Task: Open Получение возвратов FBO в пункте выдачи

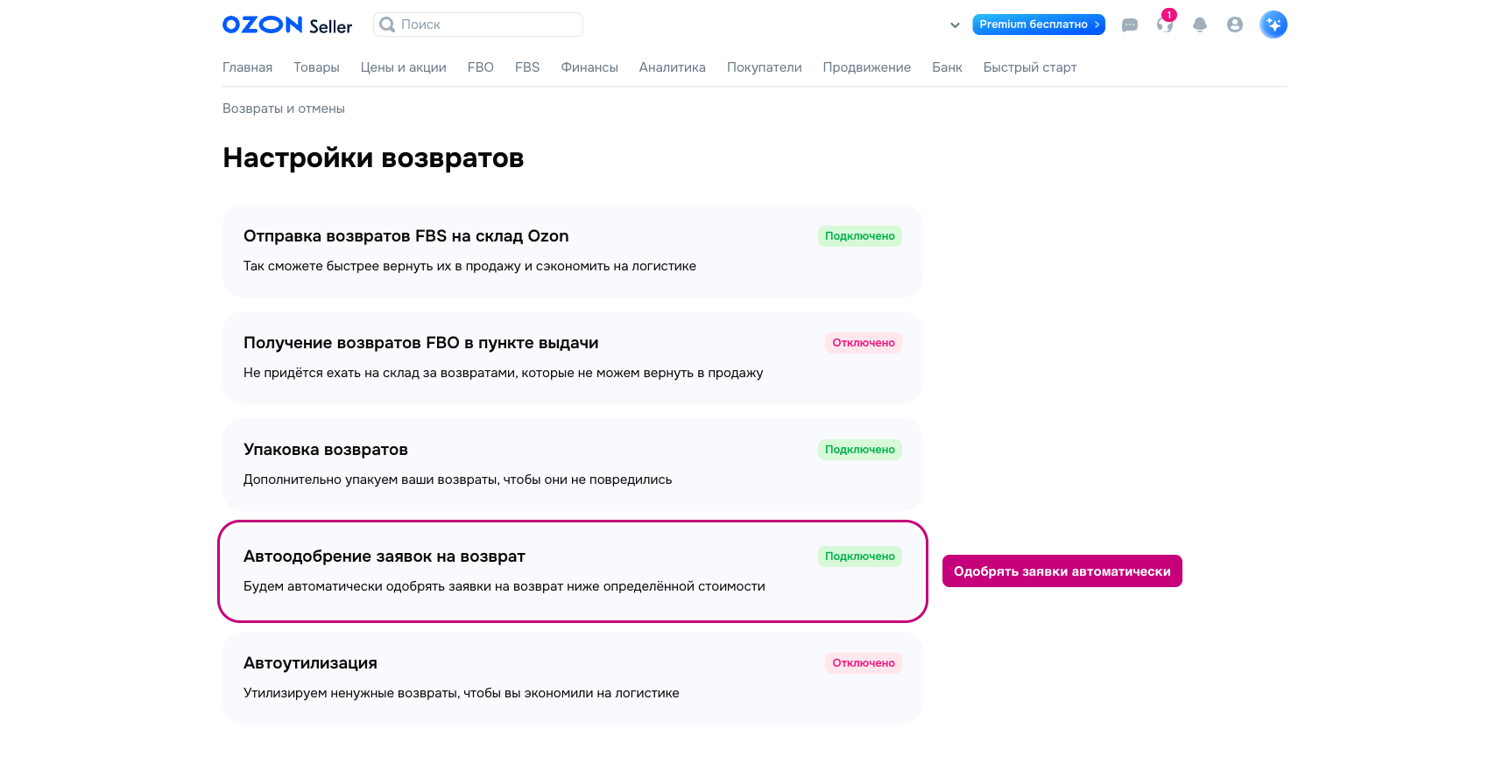Action: tap(573, 358)
